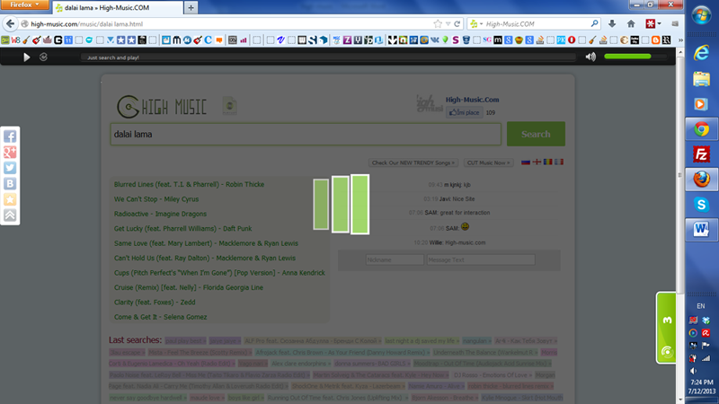This screenshot has width=719, height=404.
Task: Open a new tab with the plus button
Action: (x=191, y=8)
